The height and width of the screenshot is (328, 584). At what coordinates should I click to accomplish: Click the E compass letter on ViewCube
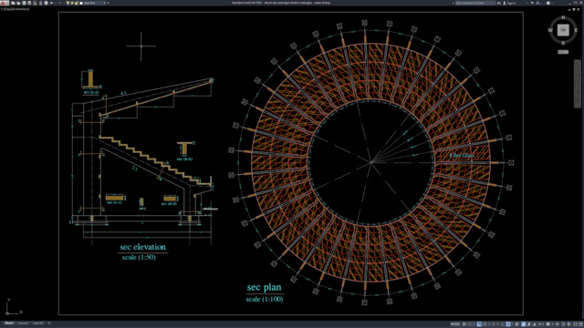click(x=576, y=30)
